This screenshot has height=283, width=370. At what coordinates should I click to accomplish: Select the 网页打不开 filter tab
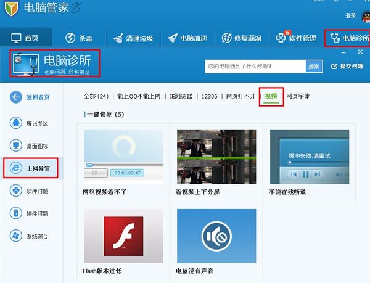(240, 96)
